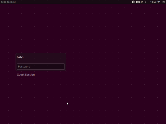Click the bebo username label
This screenshot has height=124, width=166.
click(20, 57)
